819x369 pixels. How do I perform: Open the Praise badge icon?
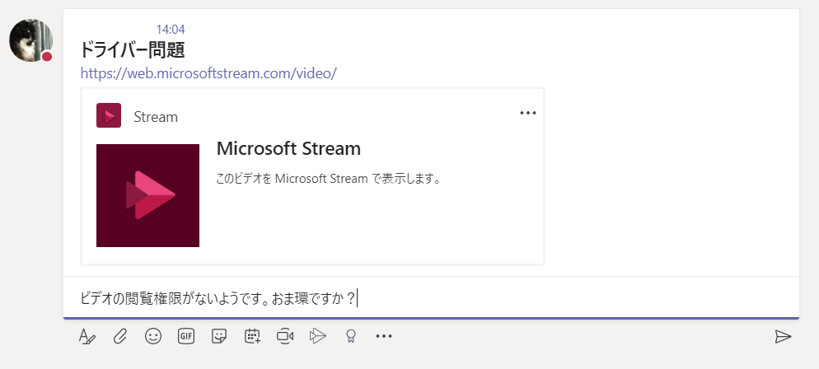pyautogui.click(x=351, y=336)
